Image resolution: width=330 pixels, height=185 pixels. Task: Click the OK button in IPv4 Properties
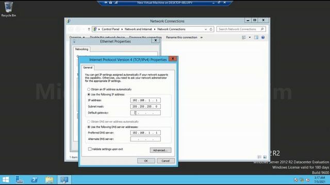pyautogui.click(x=146, y=161)
